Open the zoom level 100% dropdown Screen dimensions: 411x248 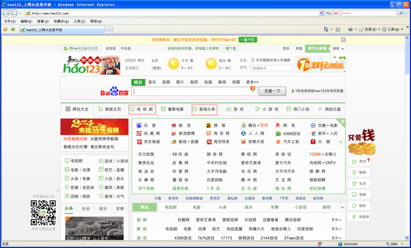(402, 244)
